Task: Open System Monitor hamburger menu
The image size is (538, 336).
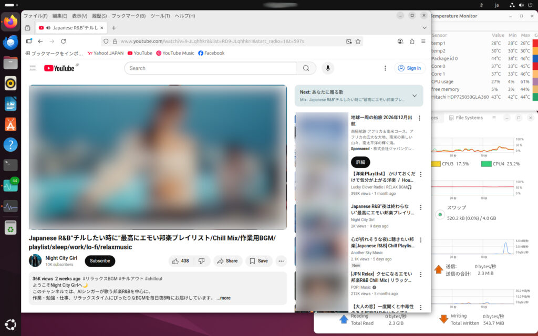Action: pos(494,118)
